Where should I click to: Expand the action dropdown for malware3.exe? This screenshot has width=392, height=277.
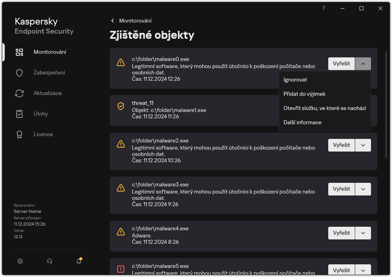(363, 189)
